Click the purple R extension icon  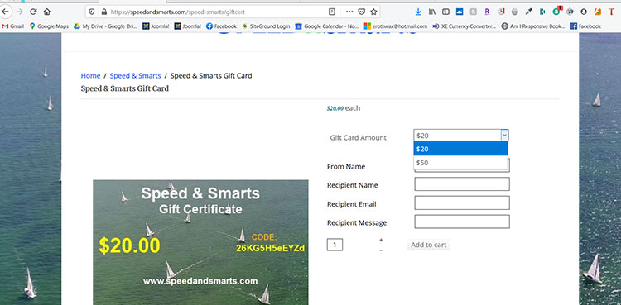coord(487,12)
